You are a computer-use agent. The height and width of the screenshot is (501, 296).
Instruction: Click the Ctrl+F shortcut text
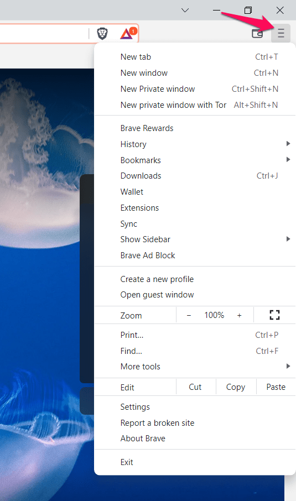(x=267, y=351)
